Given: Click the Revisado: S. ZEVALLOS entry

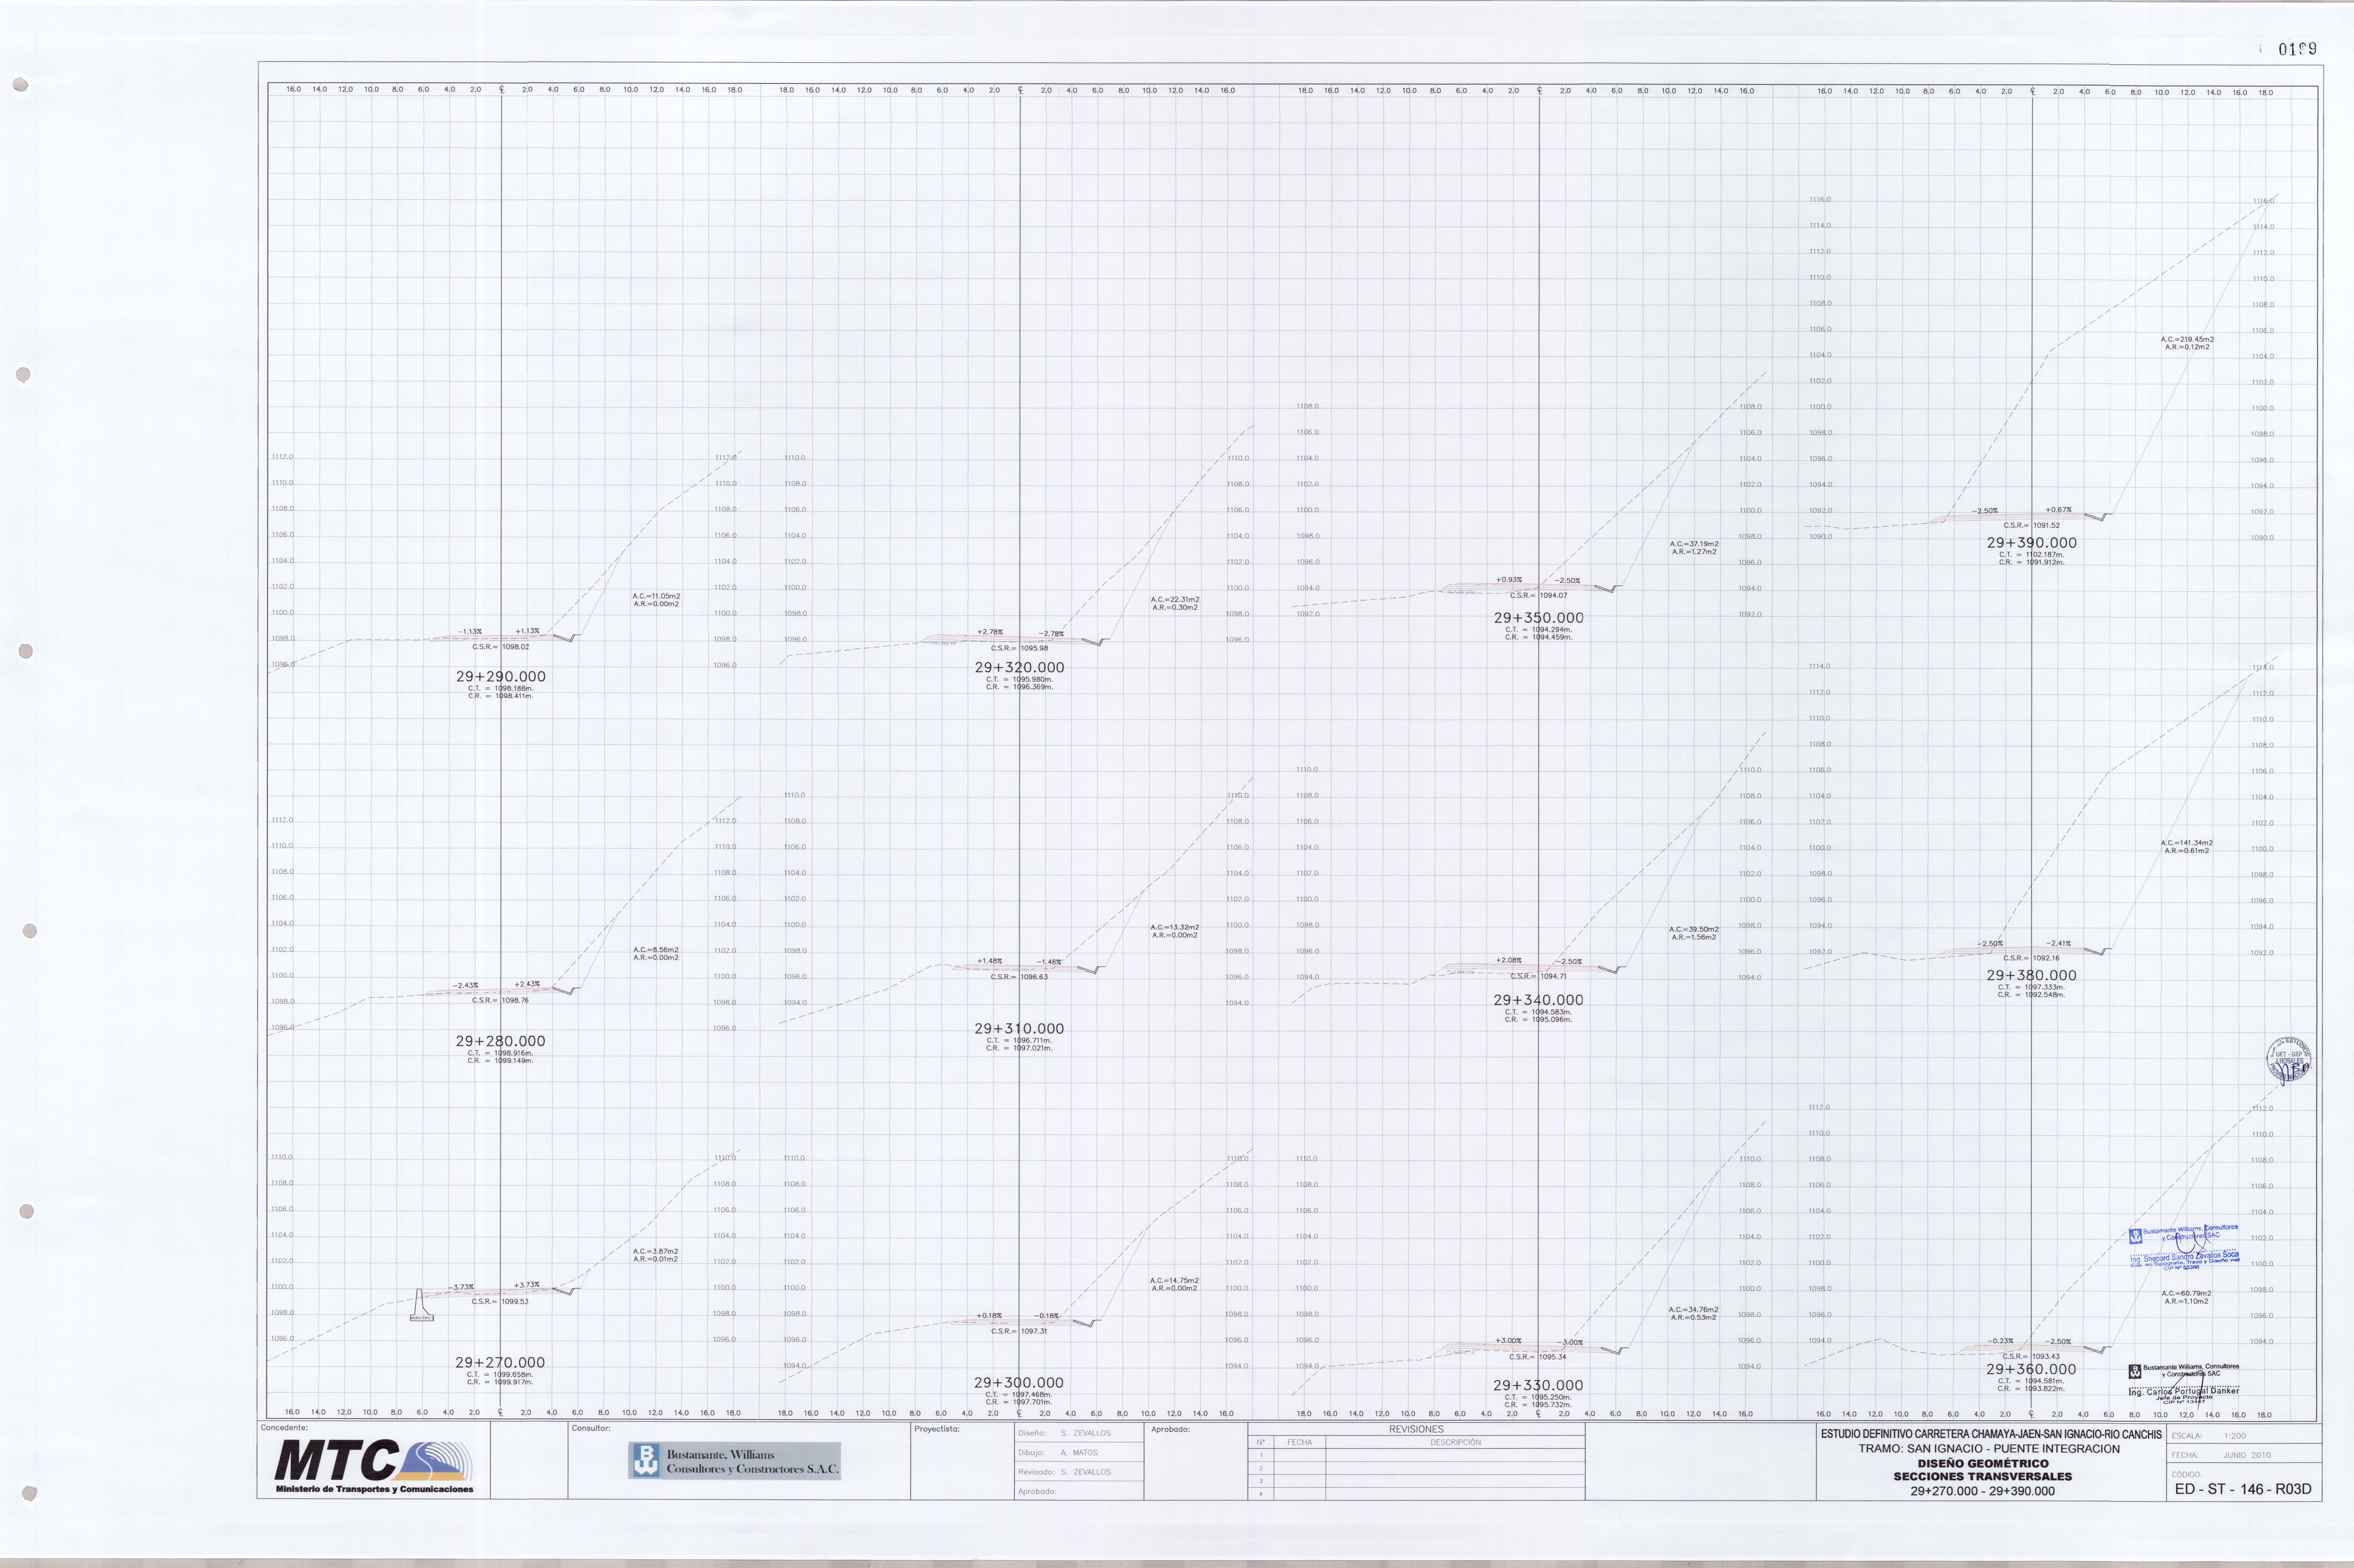Looking at the screenshot, I should [x=1064, y=1472].
